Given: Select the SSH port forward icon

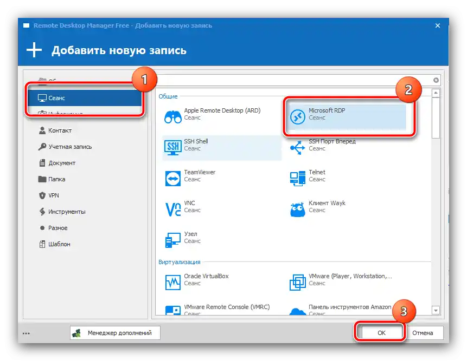Looking at the screenshot, I should click(x=298, y=148).
